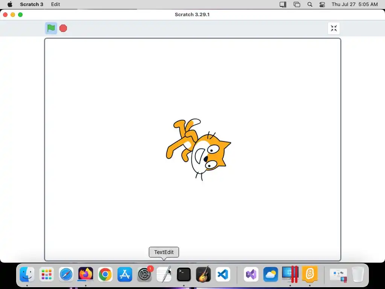Open Parallels Desktop from the Dock

click(290, 274)
